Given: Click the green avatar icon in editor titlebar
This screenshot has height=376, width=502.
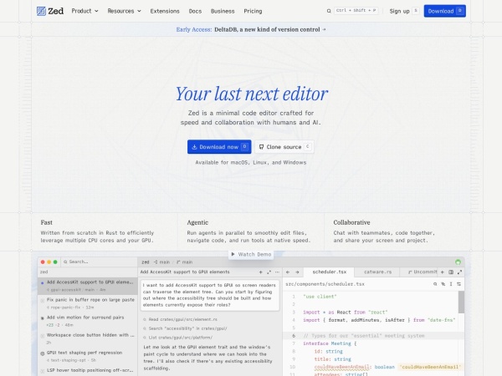Looking at the screenshot, I should click(458, 262).
